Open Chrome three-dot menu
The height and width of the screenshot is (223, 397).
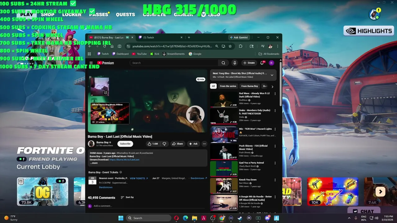278,46
